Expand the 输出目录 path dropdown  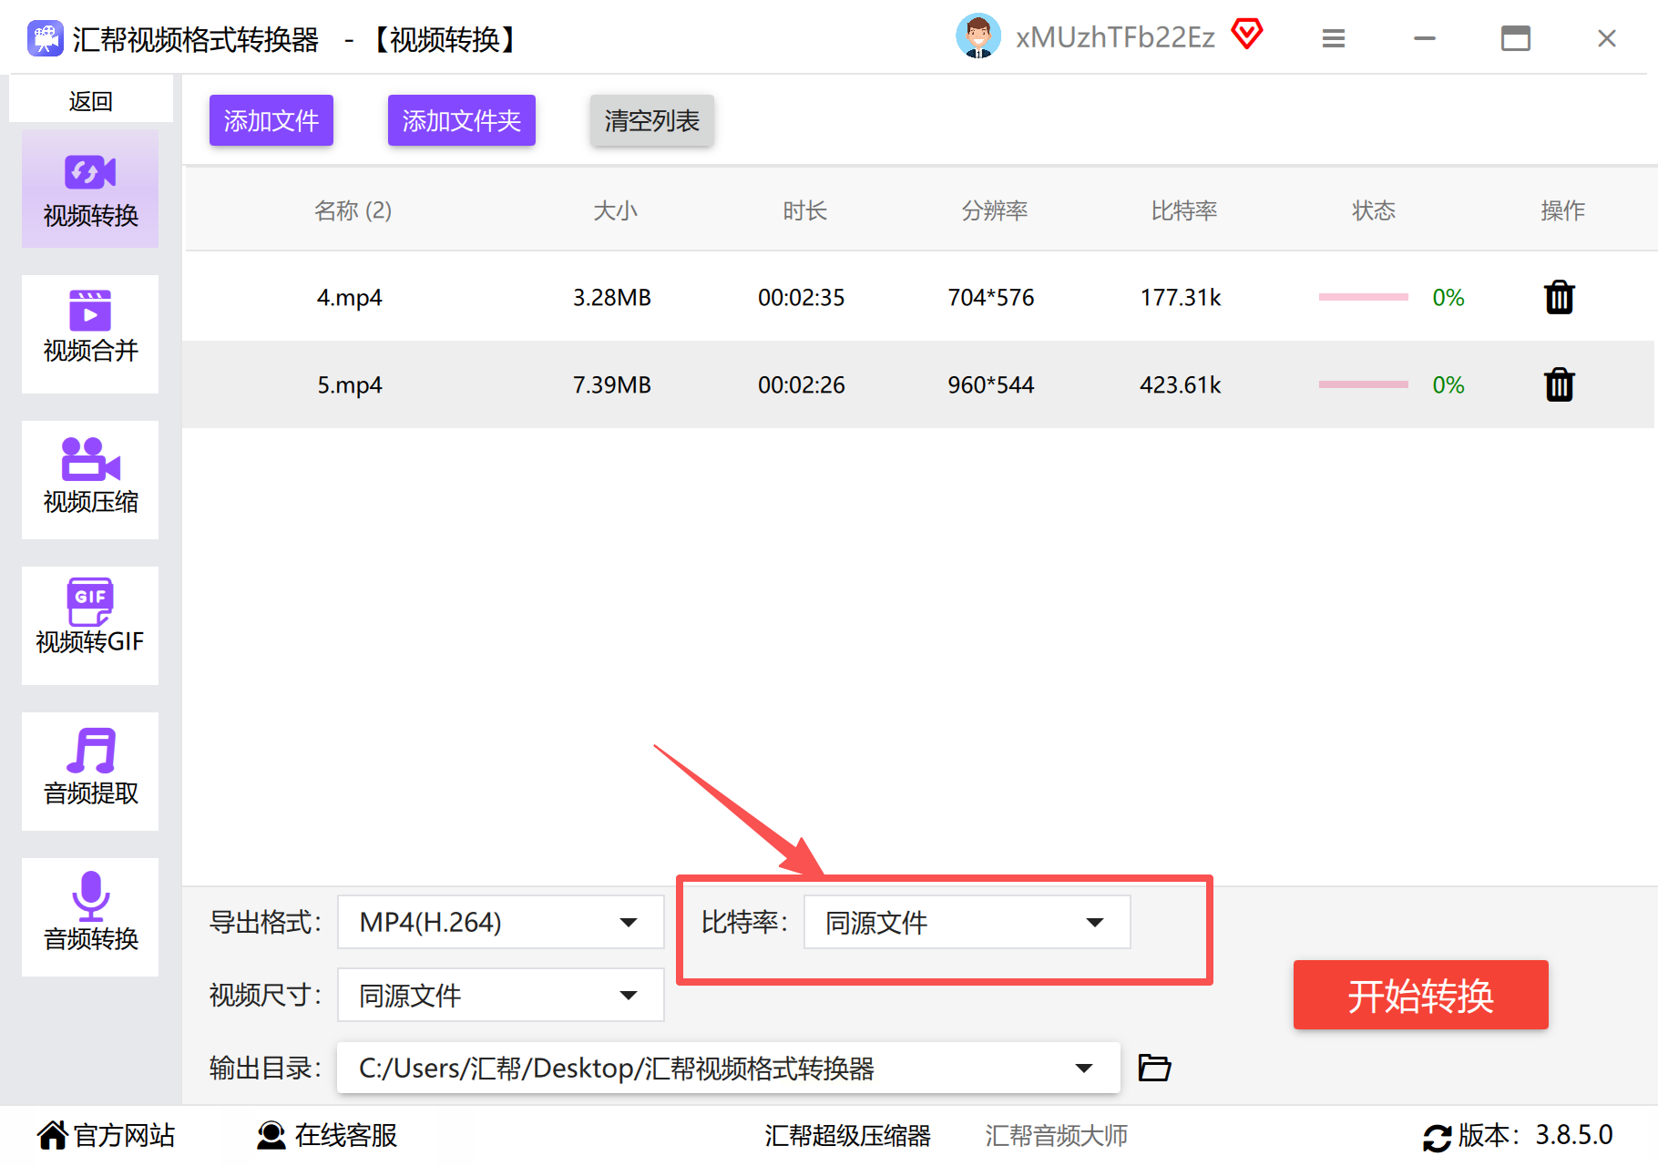point(728,1068)
